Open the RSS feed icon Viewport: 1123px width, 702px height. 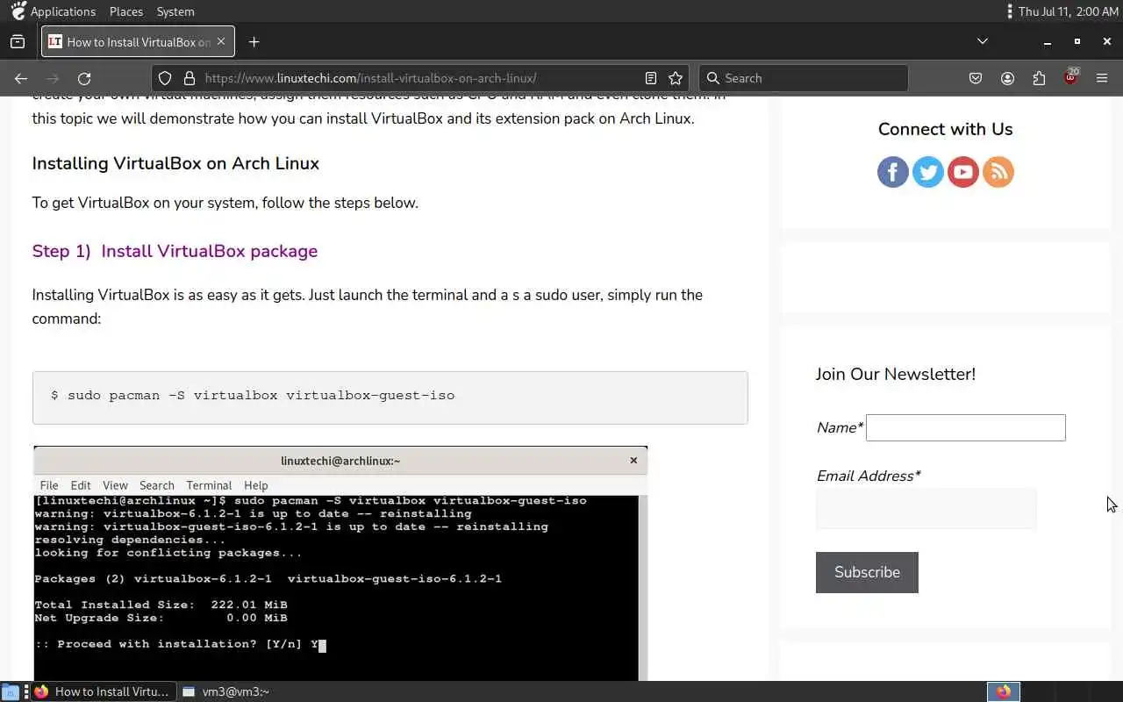tap(998, 172)
